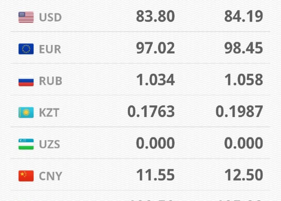
Task: Tap KZT sell rate 0.1987
Action: (239, 112)
